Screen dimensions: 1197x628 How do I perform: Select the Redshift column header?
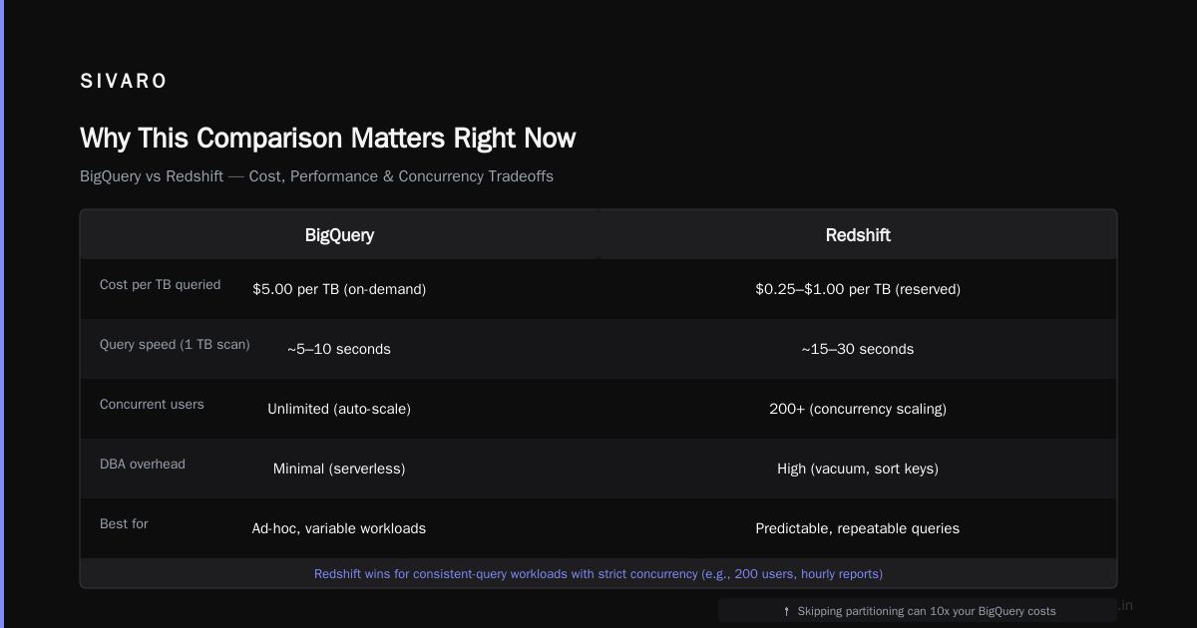[x=858, y=235]
